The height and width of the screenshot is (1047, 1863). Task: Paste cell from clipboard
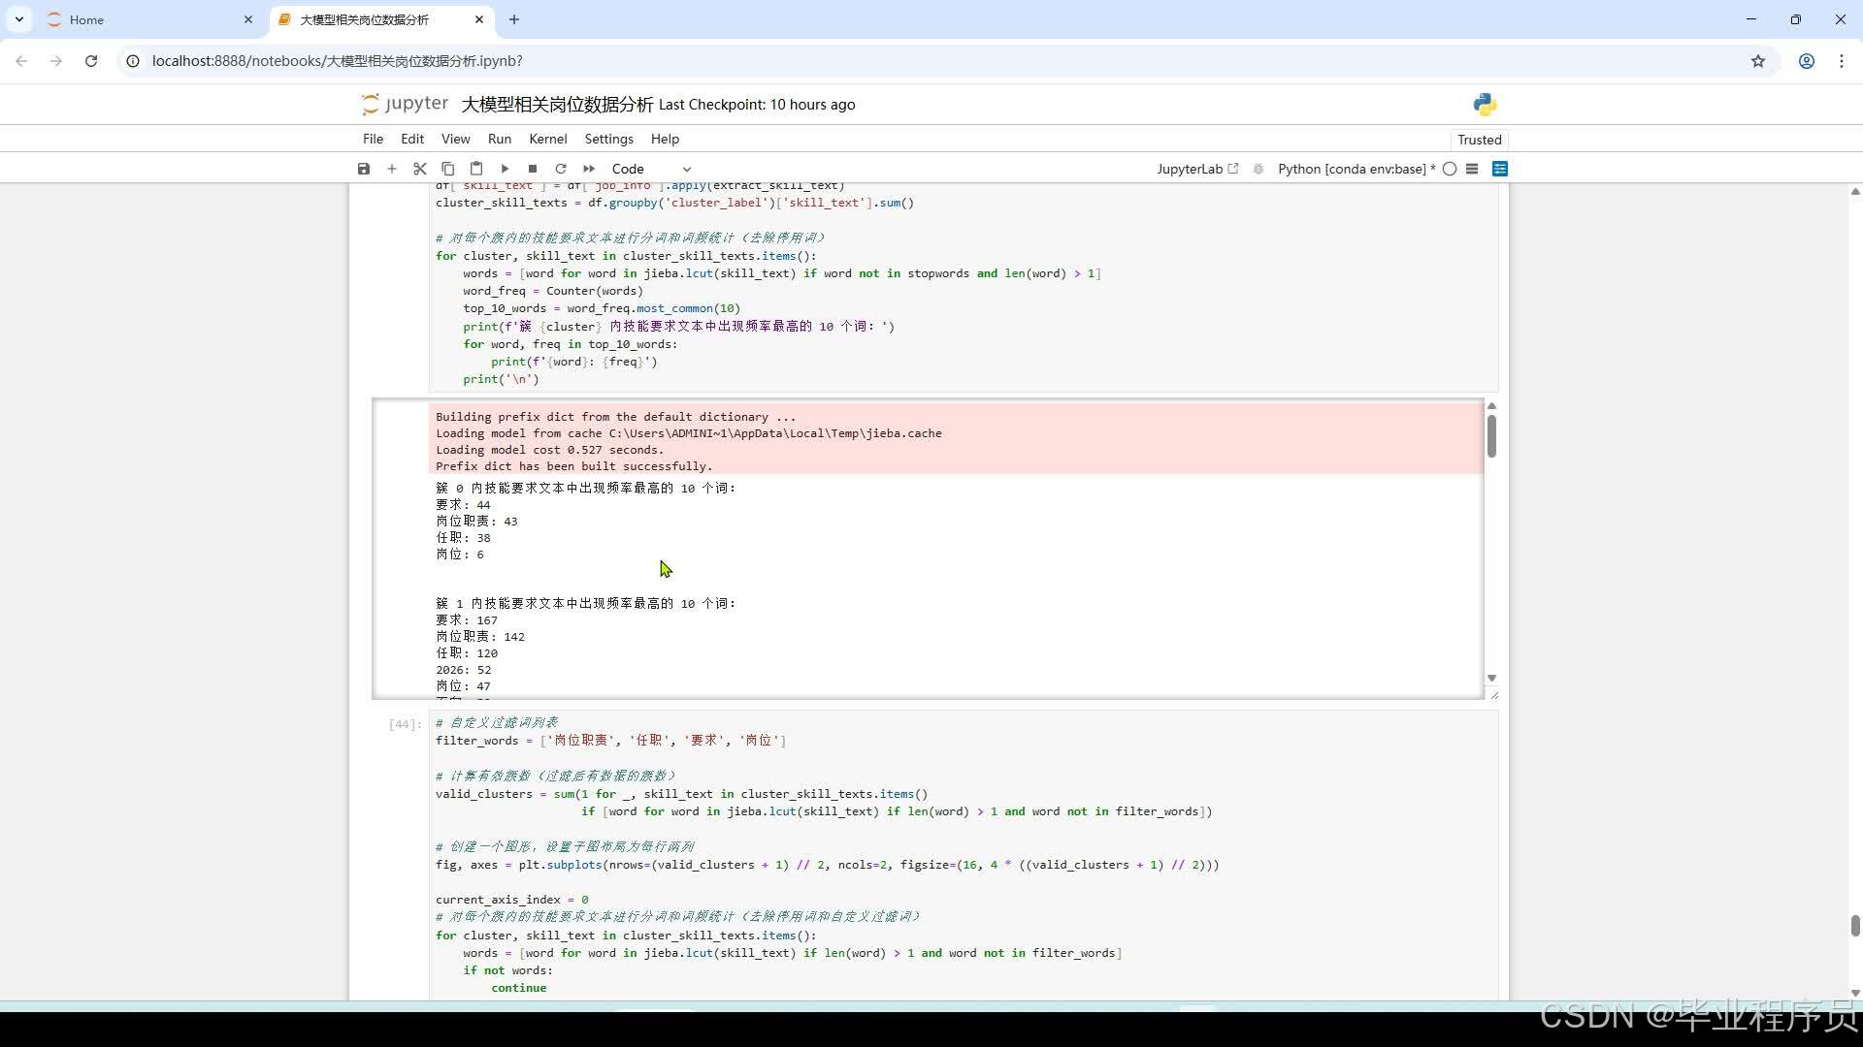click(476, 169)
